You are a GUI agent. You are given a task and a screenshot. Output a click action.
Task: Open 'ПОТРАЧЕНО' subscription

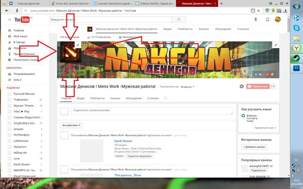click(22, 135)
